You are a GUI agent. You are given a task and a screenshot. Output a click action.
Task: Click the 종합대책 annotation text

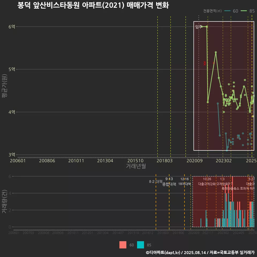click(x=169, y=184)
